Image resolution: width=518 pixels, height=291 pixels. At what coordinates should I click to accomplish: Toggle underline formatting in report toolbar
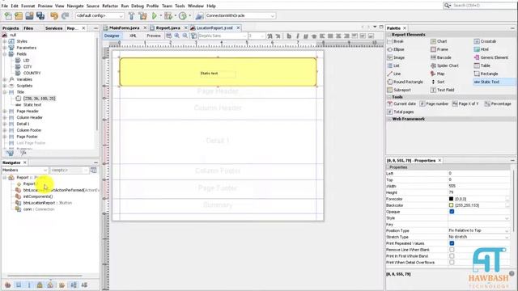tap(306, 36)
